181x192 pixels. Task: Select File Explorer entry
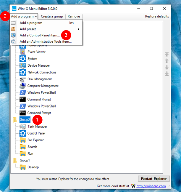tap(35, 140)
